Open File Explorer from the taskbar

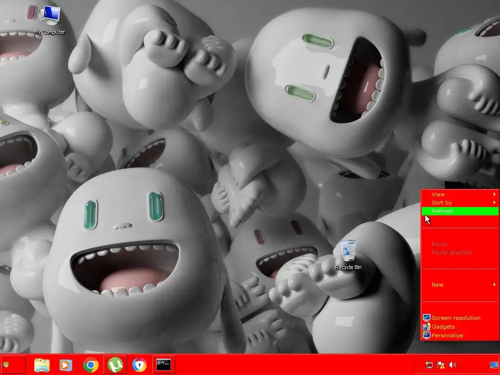(42, 365)
